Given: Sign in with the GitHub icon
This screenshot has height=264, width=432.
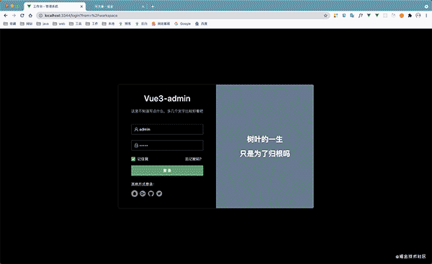Looking at the screenshot, I should click(151, 193).
